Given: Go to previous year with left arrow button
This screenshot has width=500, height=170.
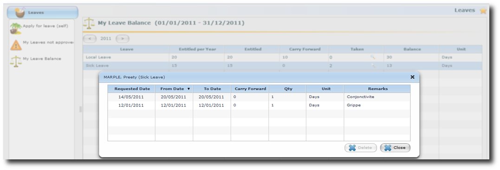Looking at the screenshot, I should point(90,39).
